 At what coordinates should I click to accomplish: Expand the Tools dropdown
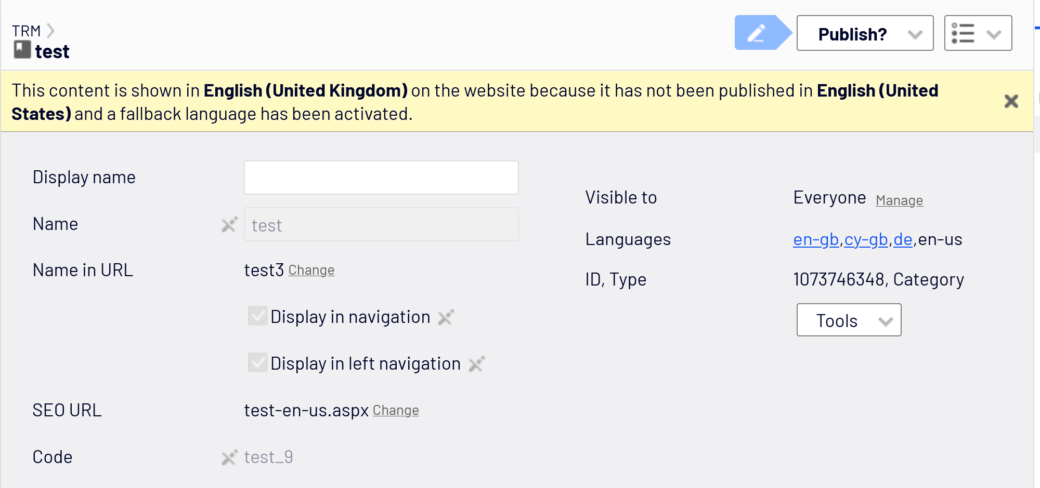[849, 320]
